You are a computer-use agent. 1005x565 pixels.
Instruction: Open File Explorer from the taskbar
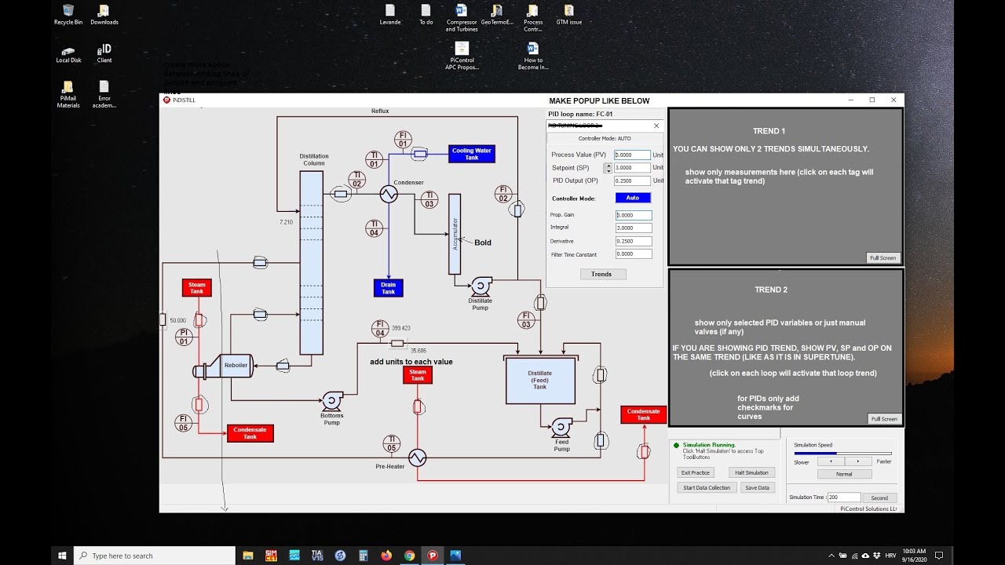pyautogui.click(x=248, y=556)
